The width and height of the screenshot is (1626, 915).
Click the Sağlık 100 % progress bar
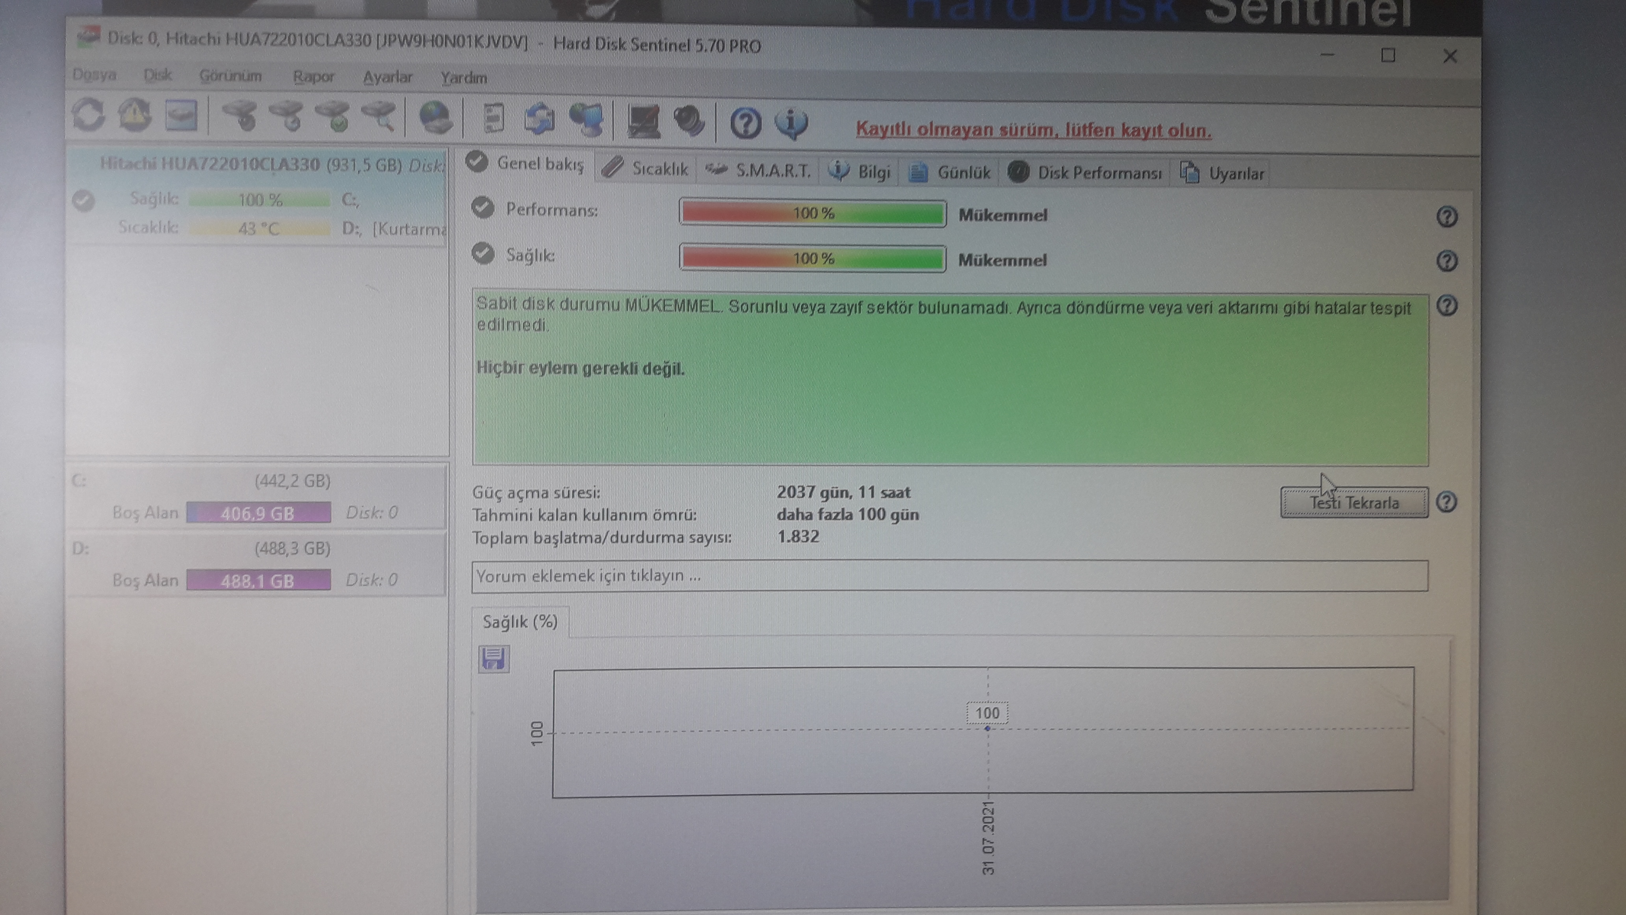coord(812,258)
